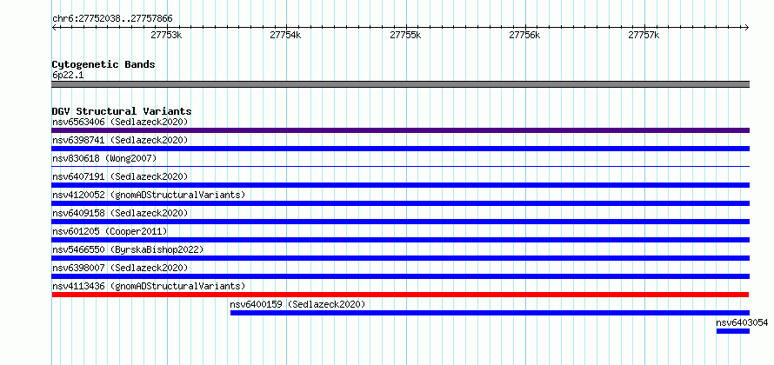Click the nsv6407191 (Sedlazeck2020) label
Viewport: 774px width, 365px height.
point(120,176)
